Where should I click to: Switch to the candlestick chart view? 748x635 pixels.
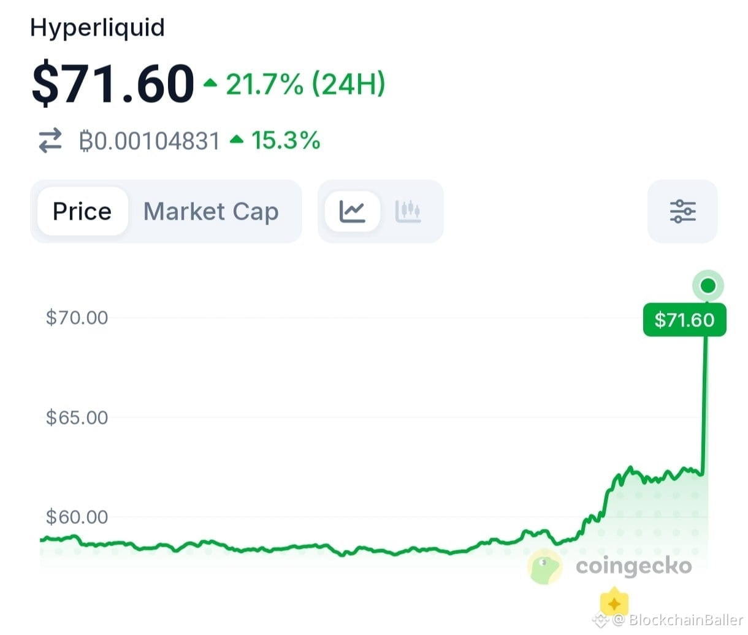click(408, 212)
